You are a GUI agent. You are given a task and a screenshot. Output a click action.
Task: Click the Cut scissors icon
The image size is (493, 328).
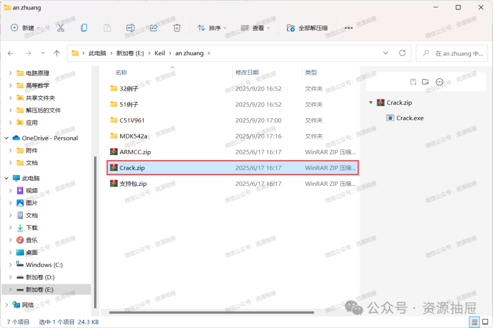(61, 28)
